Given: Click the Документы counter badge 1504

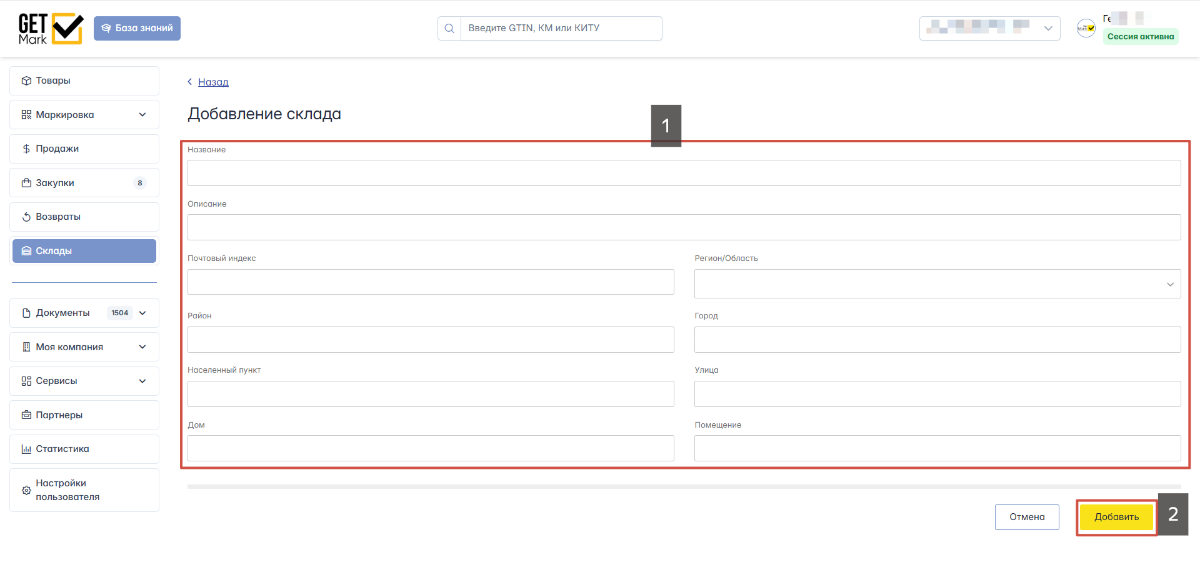Looking at the screenshot, I should (120, 313).
